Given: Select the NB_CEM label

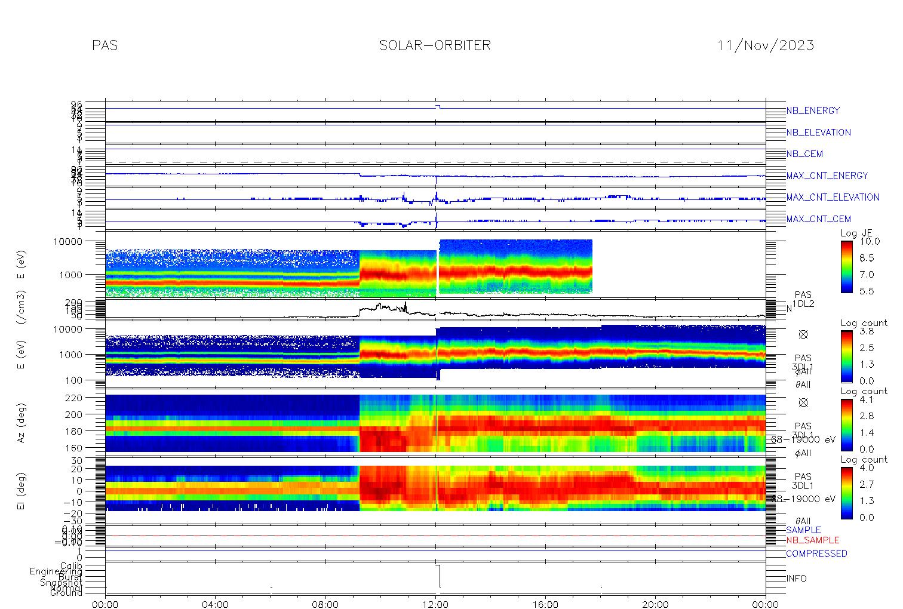Looking at the screenshot, I should (804, 154).
